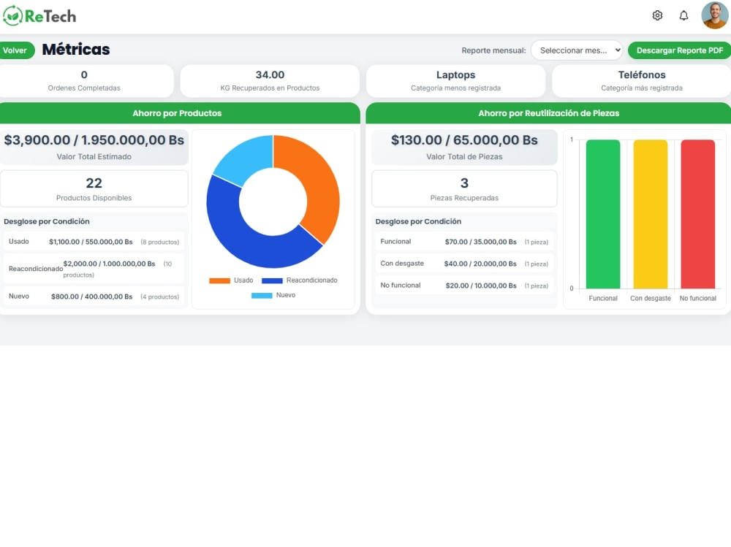Image resolution: width=731 pixels, height=547 pixels.
Task: Open the user profile avatar
Action: pos(715,15)
